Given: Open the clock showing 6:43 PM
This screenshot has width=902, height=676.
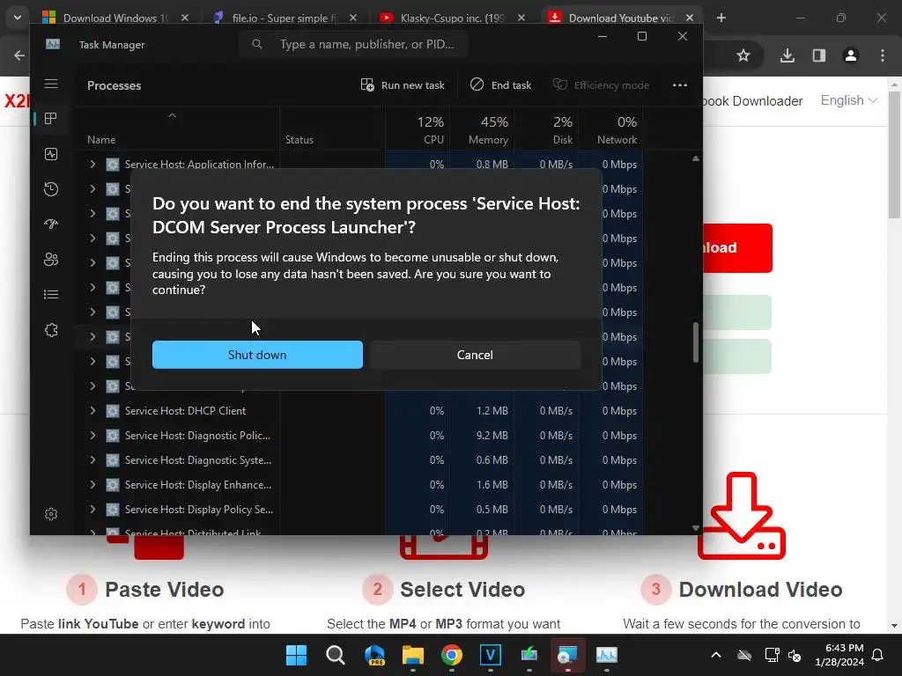Looking at the screenshot, I should pos(839,655).
